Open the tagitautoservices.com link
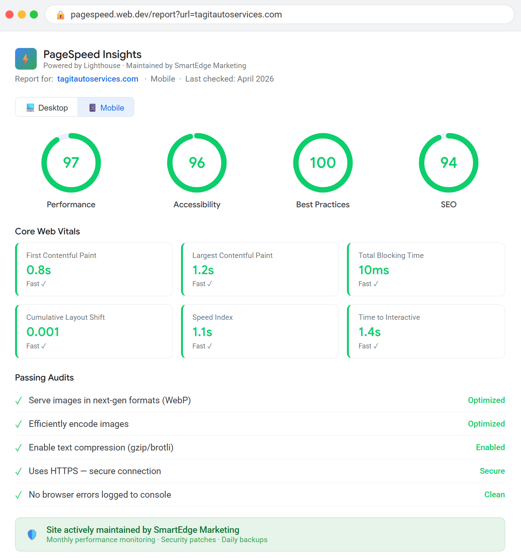This screenshot has width=521, height=558. click(97, 79)
